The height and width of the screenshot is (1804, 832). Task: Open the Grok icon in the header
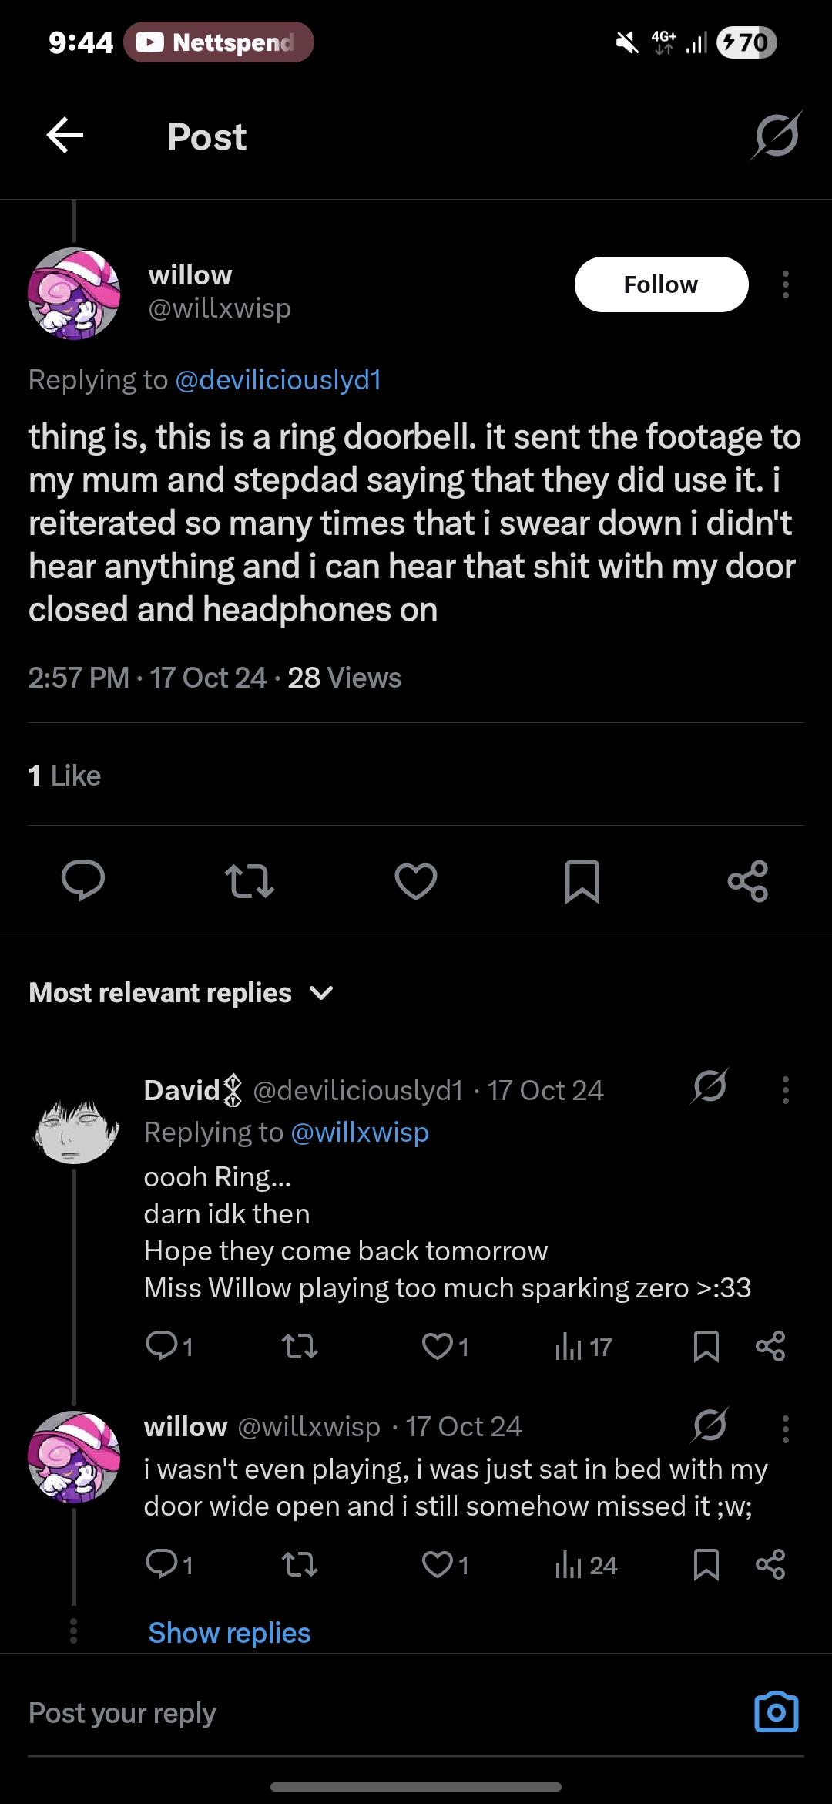click(777, 136)
